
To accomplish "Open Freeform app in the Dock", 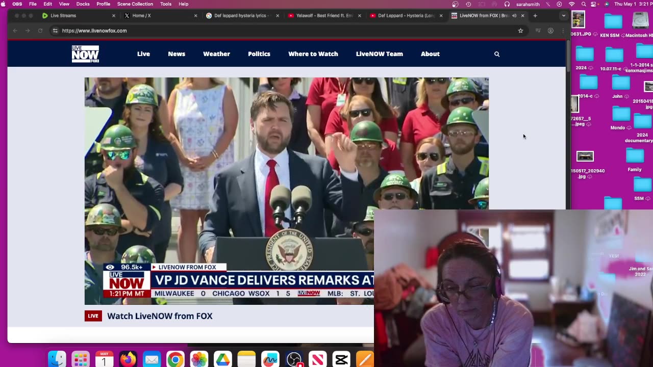I will pyautogui.click(x=270, y=359).
